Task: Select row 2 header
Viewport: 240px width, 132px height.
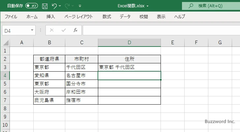Action: click(5, 59)
